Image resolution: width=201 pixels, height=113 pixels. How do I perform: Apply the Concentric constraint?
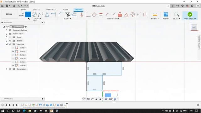coord(133,14)
